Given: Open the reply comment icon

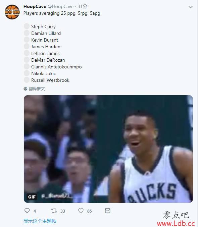Looking at the screenshot, I should pyautogui.click(x=27, y=211).
